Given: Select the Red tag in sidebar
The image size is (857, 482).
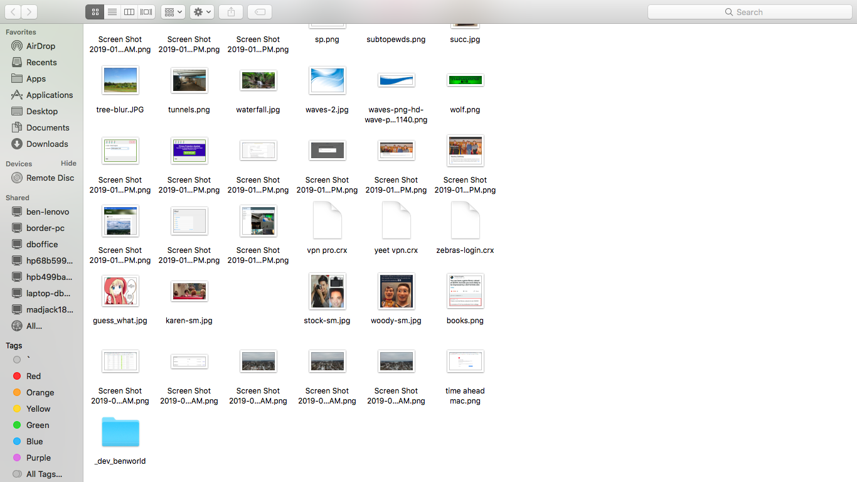Looking at the screenshot, I should point(33,376).
